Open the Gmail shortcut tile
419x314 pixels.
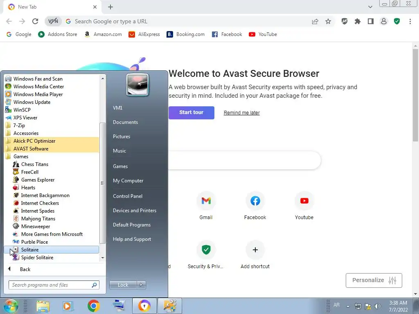click(x=206, y=206)
